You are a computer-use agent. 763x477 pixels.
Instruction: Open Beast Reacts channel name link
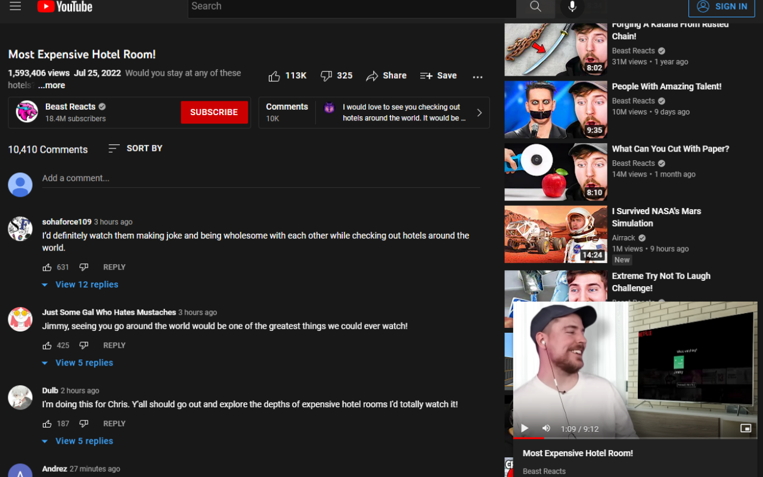70,107
